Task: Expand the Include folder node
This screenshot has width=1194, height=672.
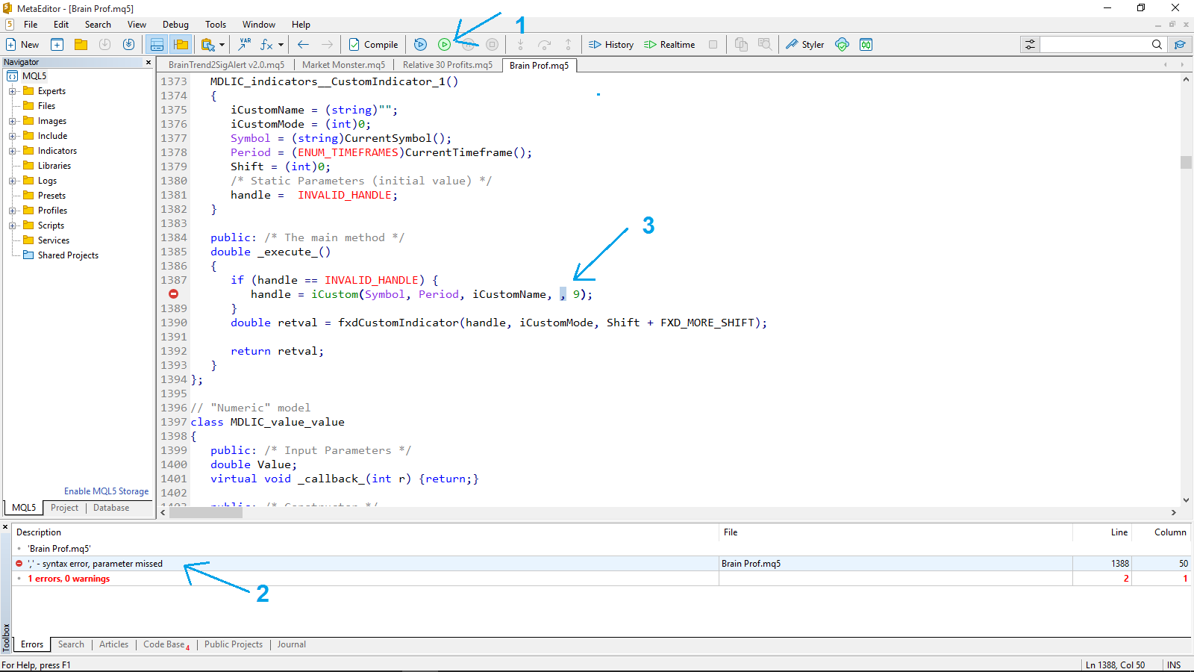Action: [x=12, y=136]
